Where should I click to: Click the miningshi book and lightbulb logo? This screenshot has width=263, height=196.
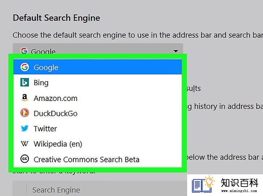pos(203,184)
